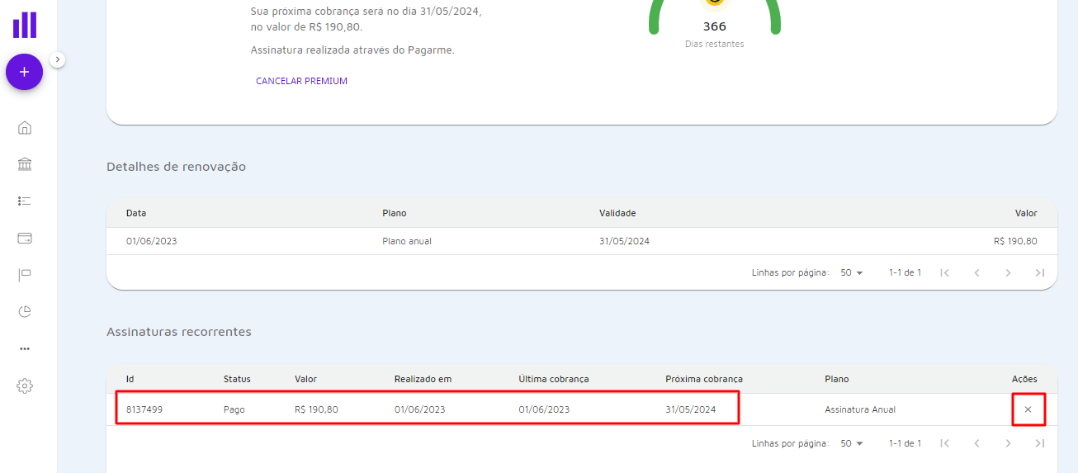The image size is (1078, 473).
Task: Select 31/05/2024 next charge cell
Action: pos(691,409)
